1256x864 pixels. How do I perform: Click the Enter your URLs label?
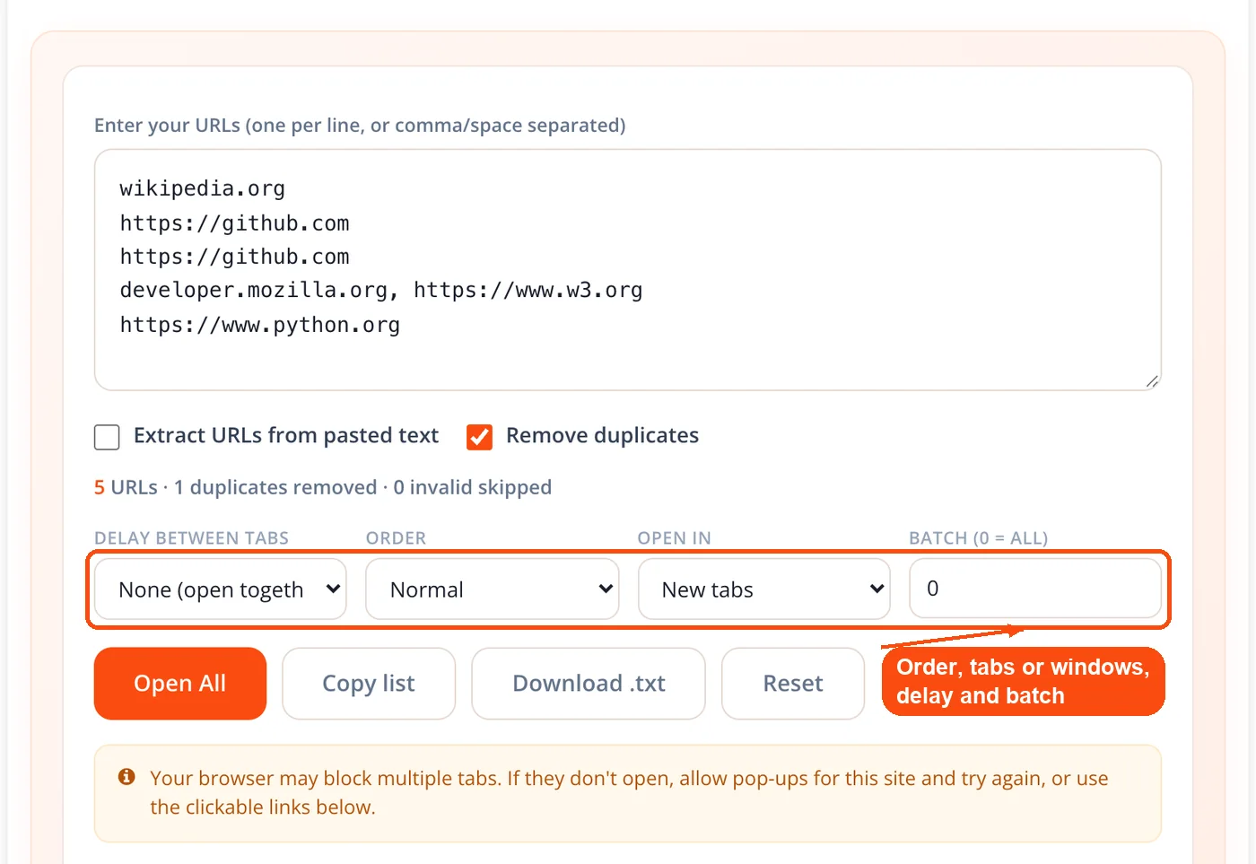(x=360, y=126)
